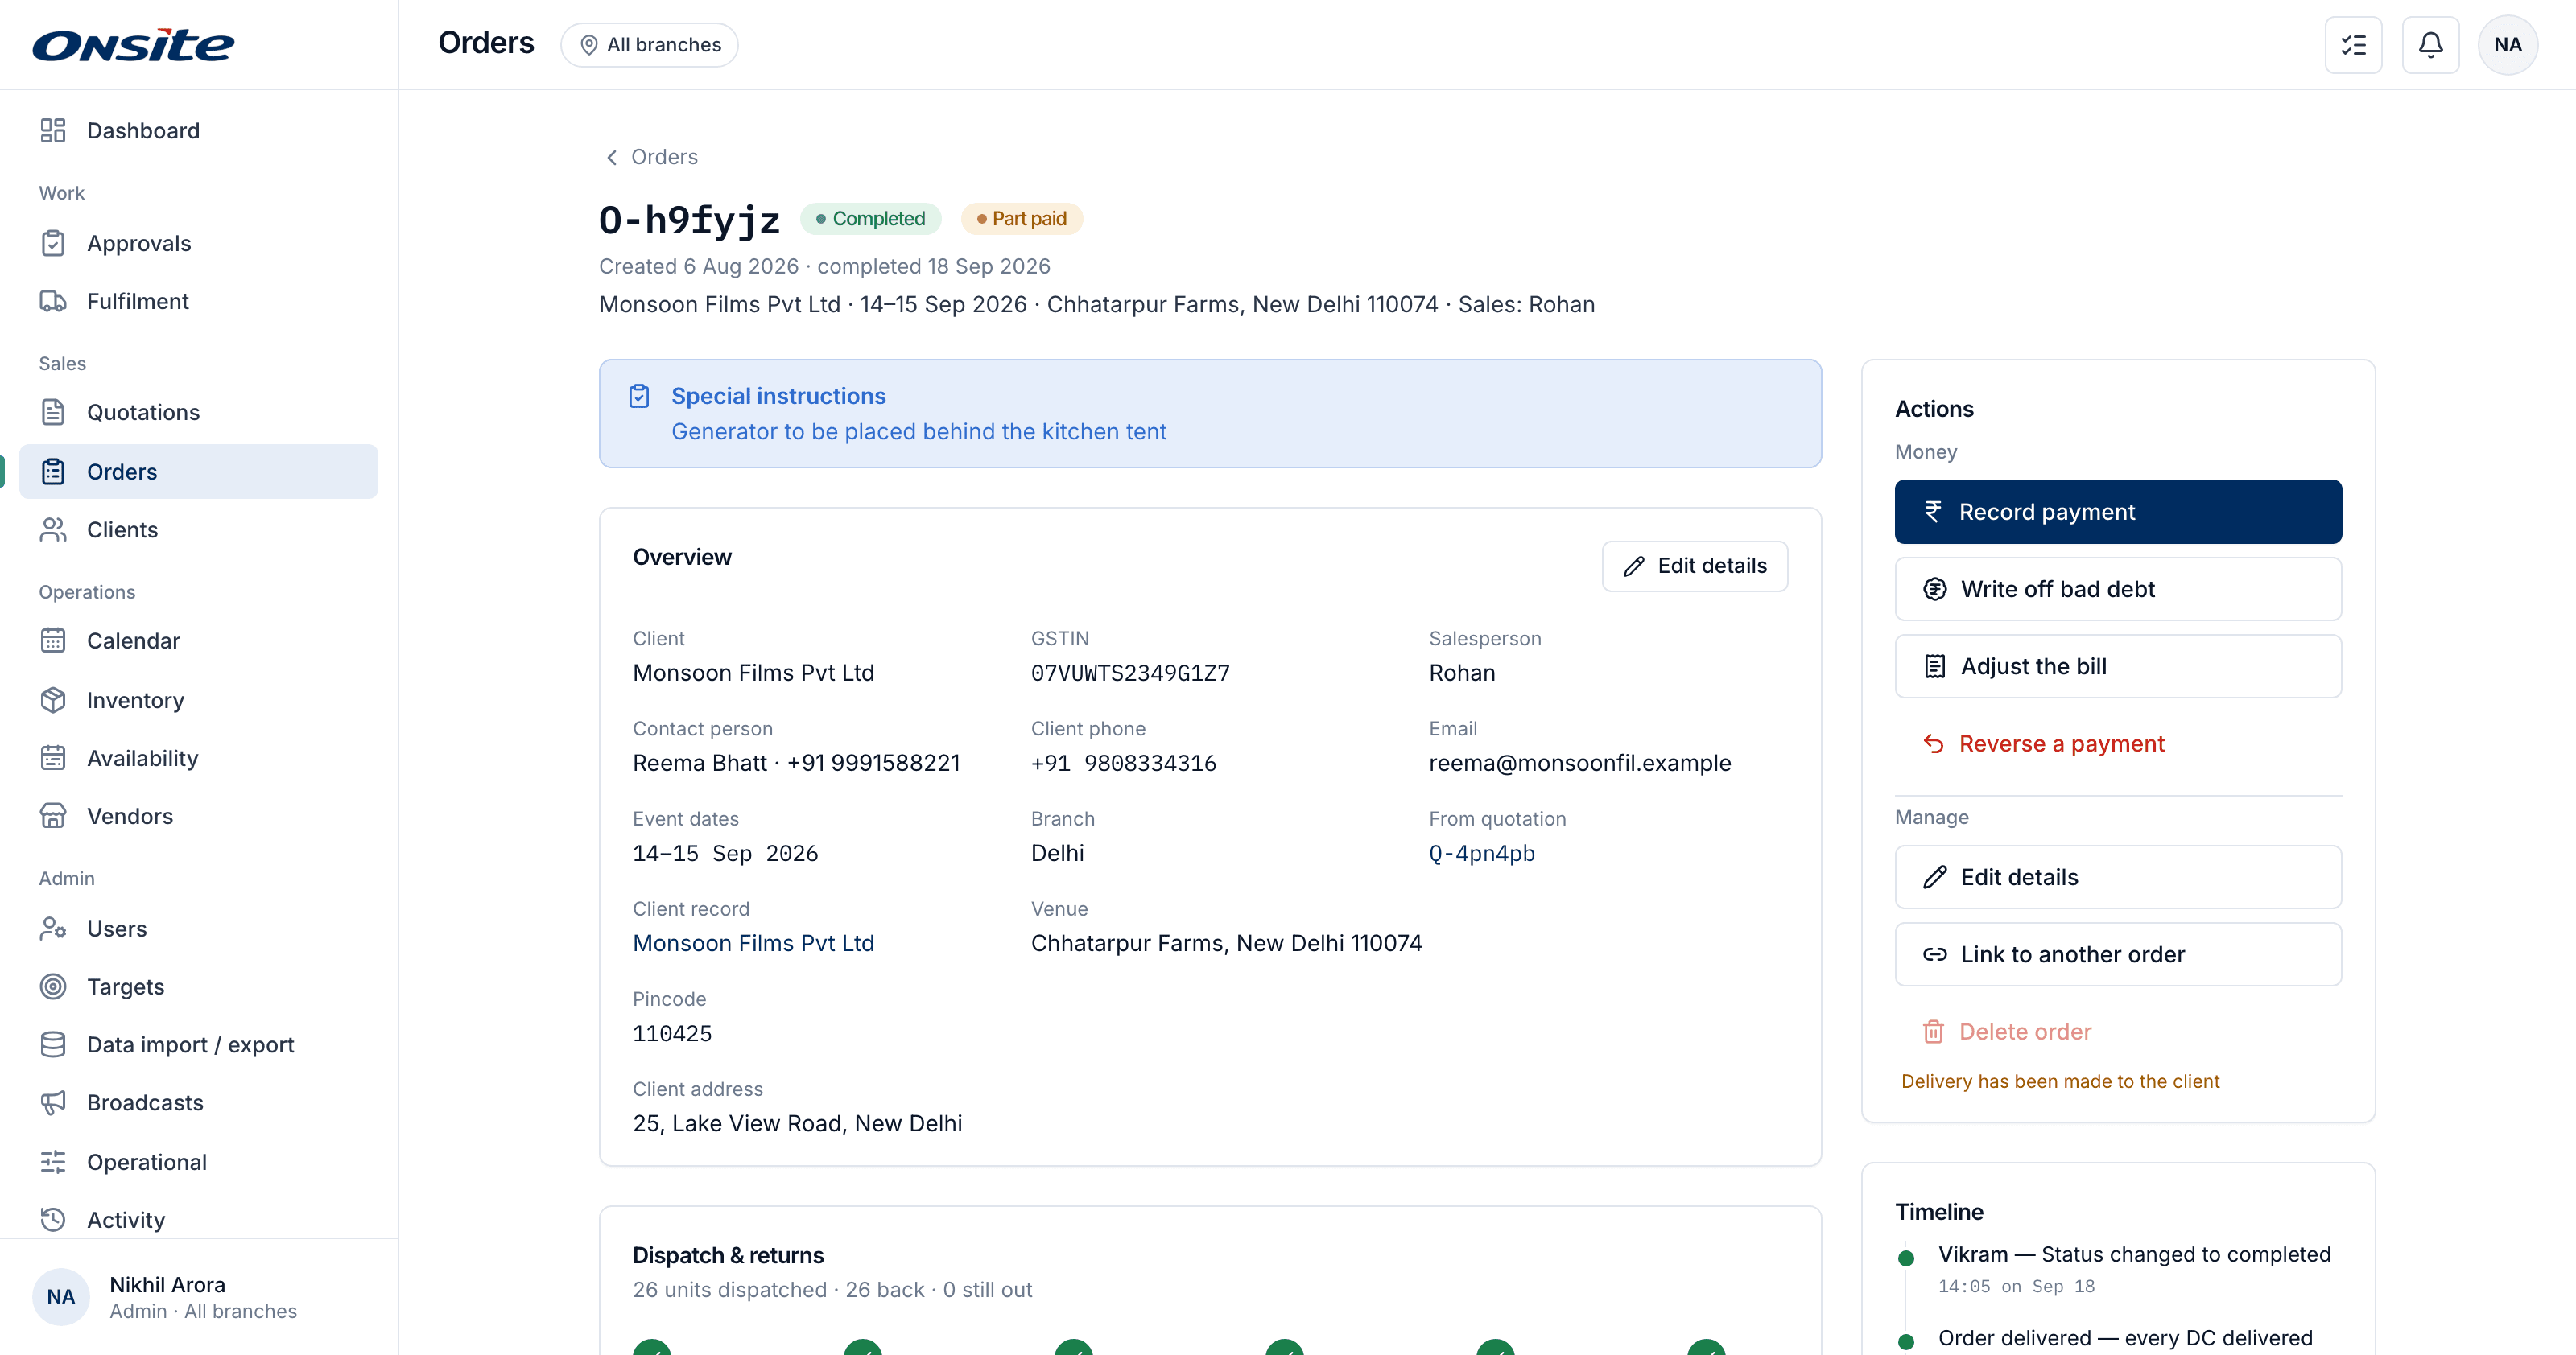Click the Completed status badge
2576x1355 pixels.
coord(870,219)
